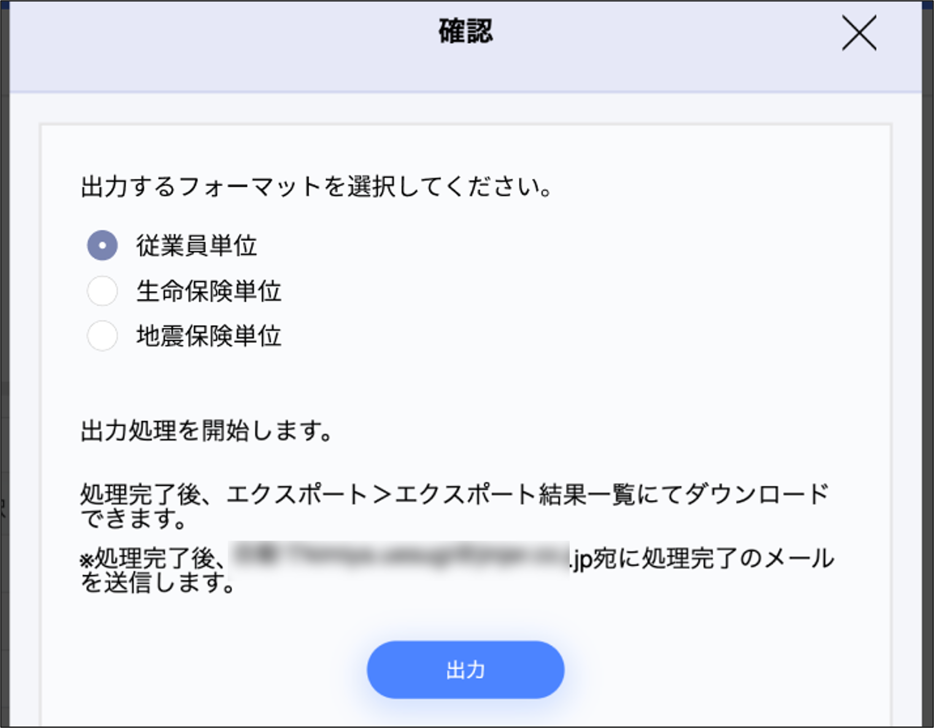This screenshot has height=728, width=934.
Task: Click the 従業員単位 option label
Action: [196, 246]
